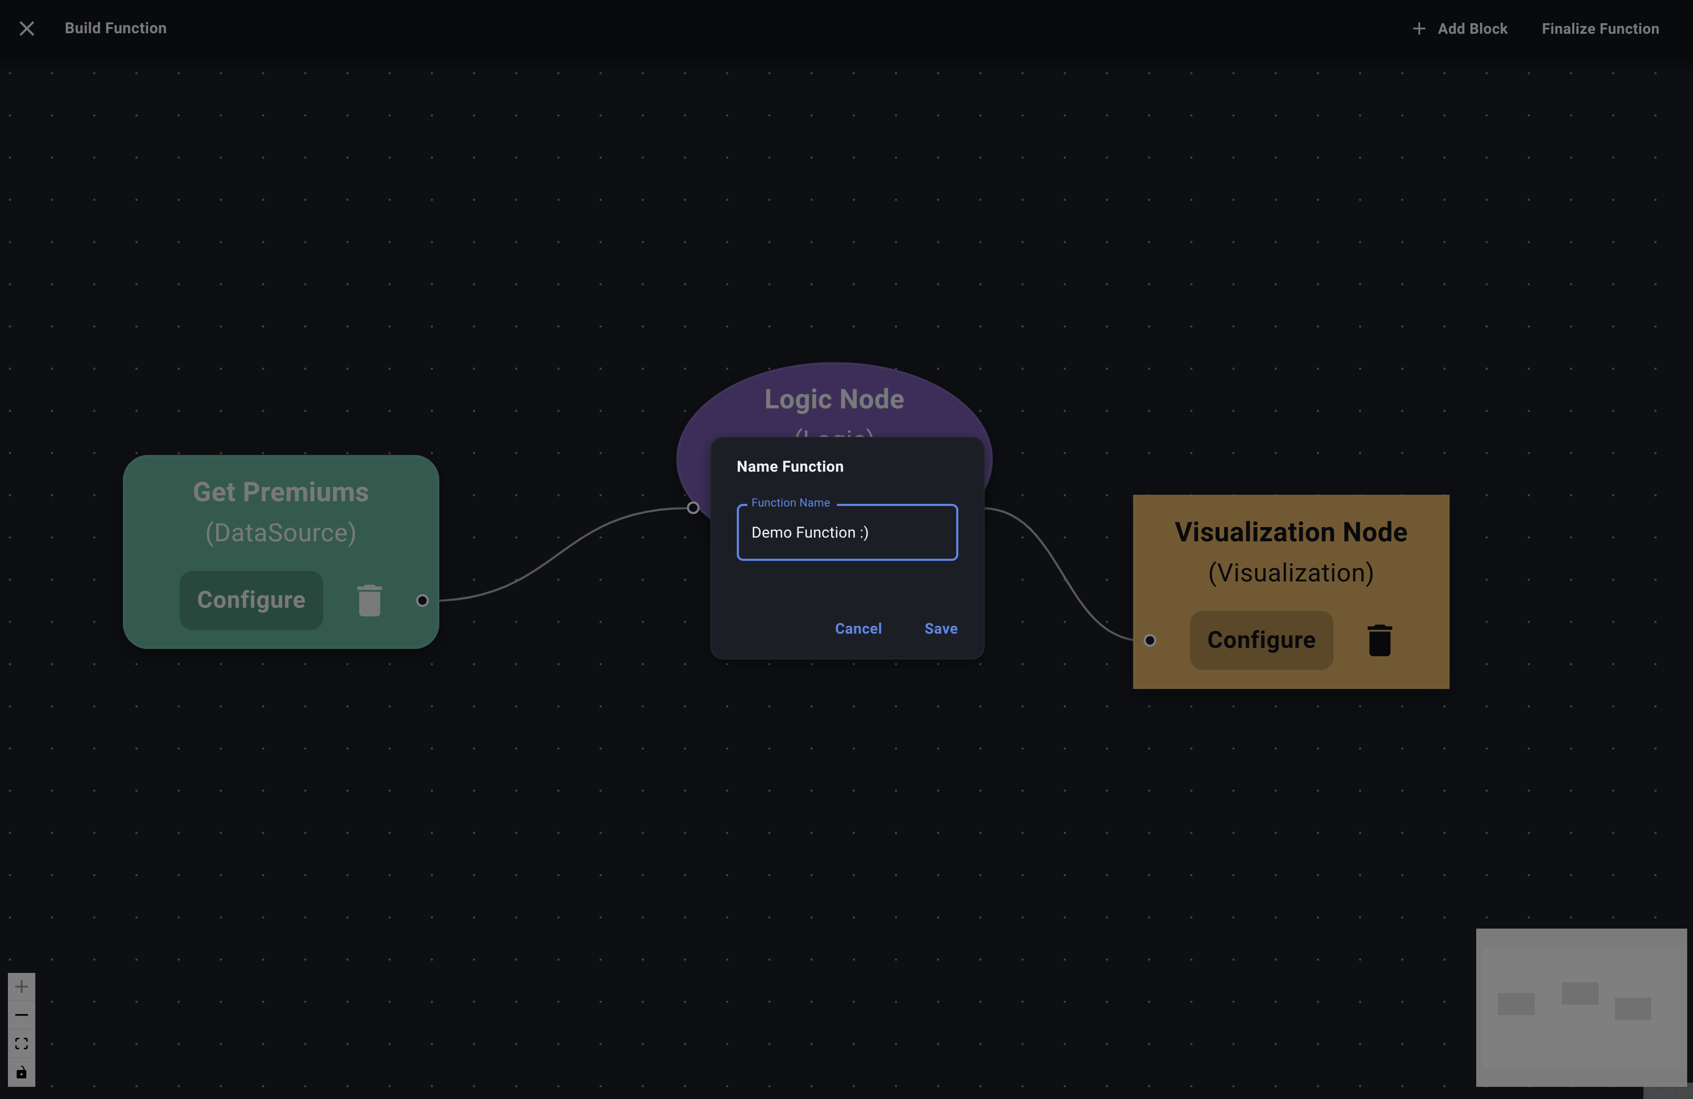Screen dimensions: 1693x1099
Task: Click the Visualization Node input handle
Action: 1150,640
